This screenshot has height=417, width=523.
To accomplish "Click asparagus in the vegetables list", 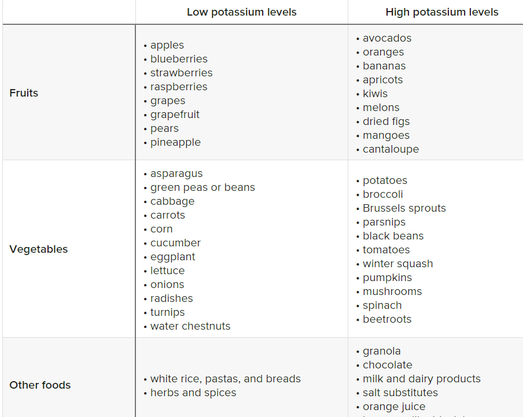I will 176,174.
